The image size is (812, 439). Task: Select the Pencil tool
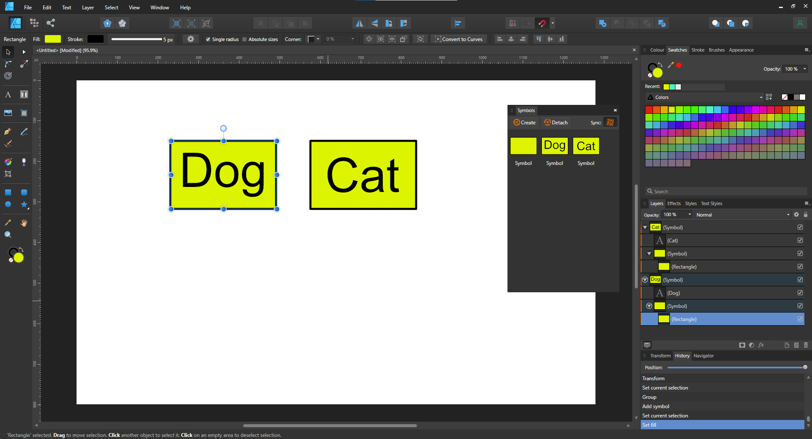[x=24, y=132]
